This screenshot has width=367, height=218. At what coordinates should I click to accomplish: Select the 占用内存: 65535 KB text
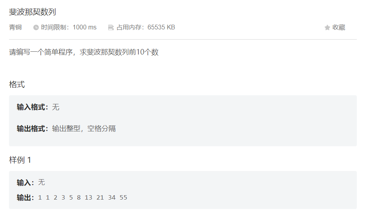(145, 27)
